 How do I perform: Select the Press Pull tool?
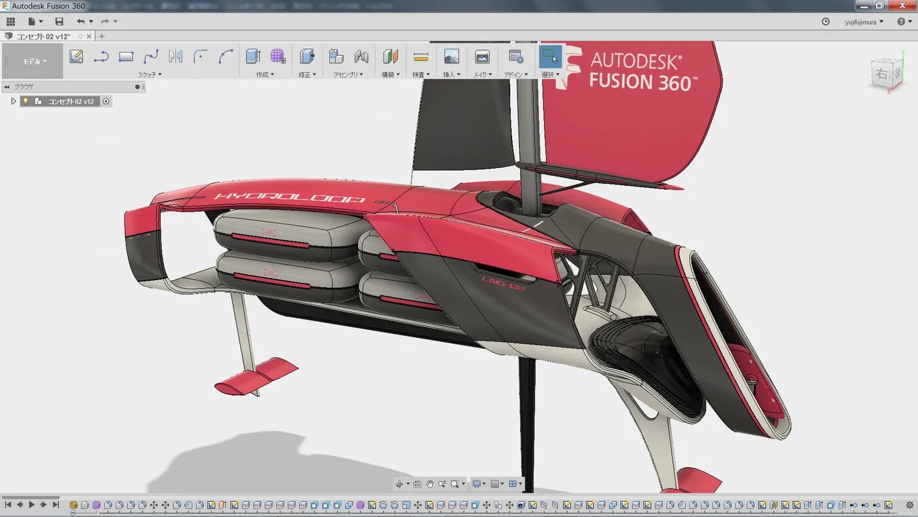click(307, 56)
